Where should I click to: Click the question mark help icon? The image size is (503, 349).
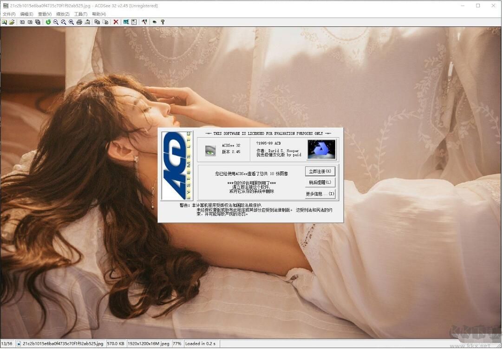[x=163, y=22]
